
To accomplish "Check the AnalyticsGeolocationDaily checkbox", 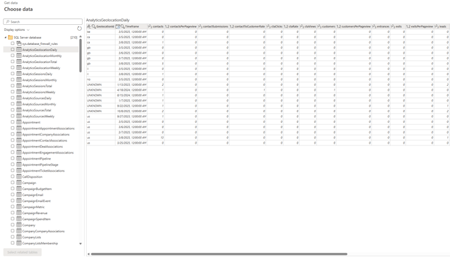I will 13,50.
